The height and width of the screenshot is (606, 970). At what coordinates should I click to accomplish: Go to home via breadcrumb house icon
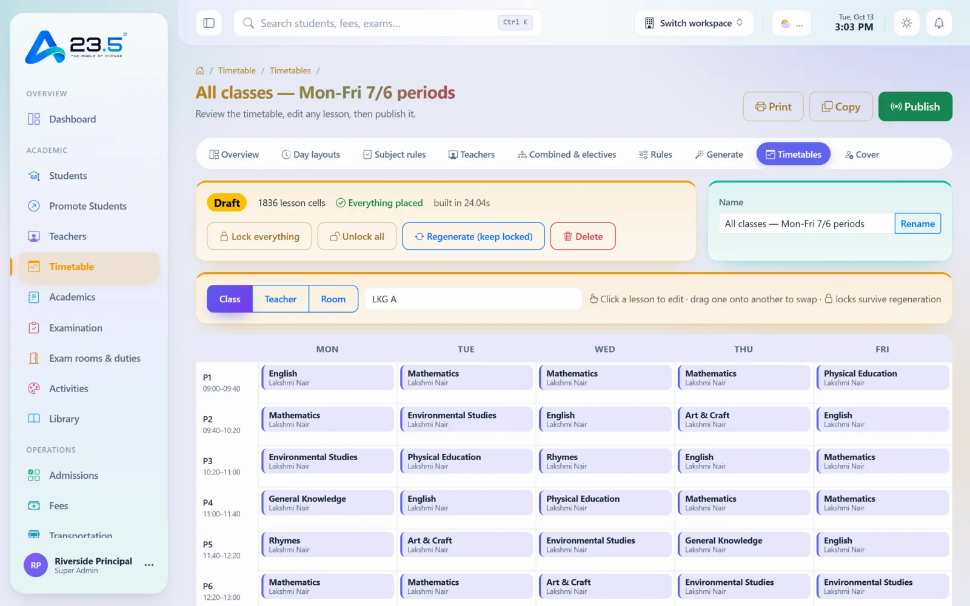[x=199, y=70]
